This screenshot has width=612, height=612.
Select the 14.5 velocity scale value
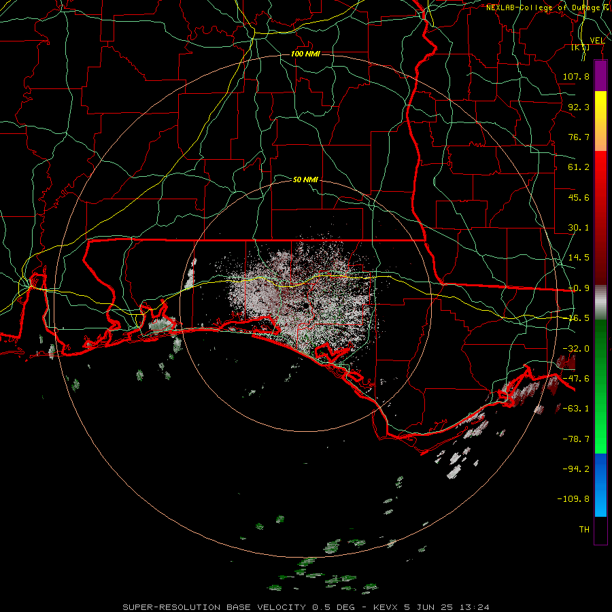click(x=579, y=258)
